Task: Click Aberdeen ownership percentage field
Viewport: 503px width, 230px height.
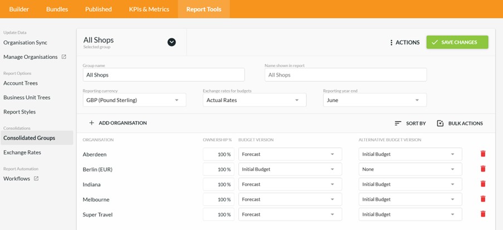Action: [x=218, y=154]
